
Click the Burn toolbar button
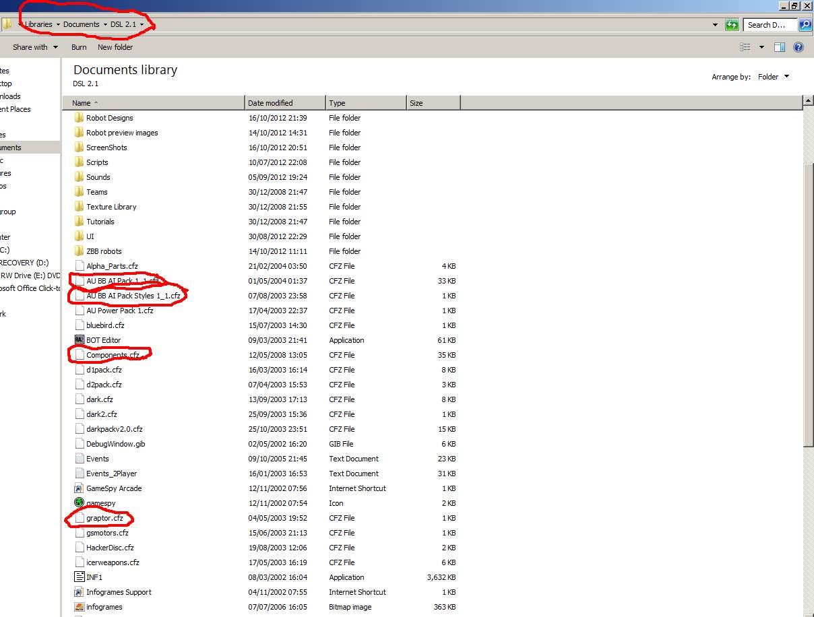pos(79,47)
